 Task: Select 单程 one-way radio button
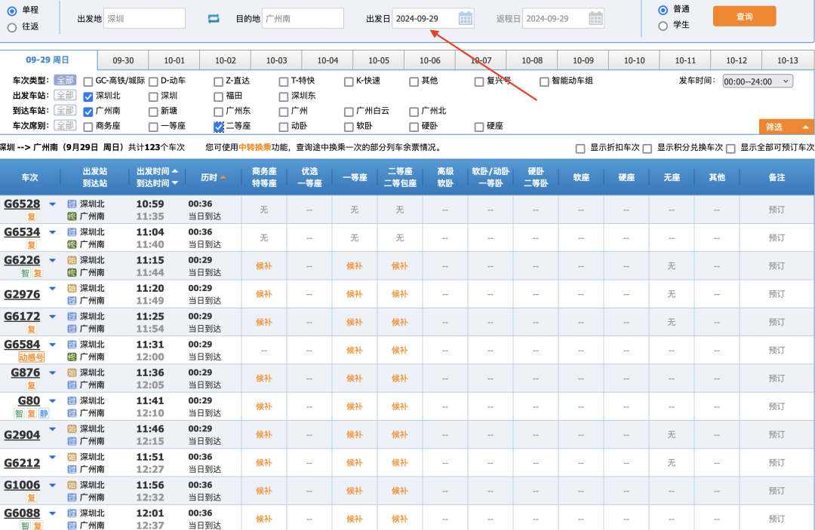click(x=12, y=11)
